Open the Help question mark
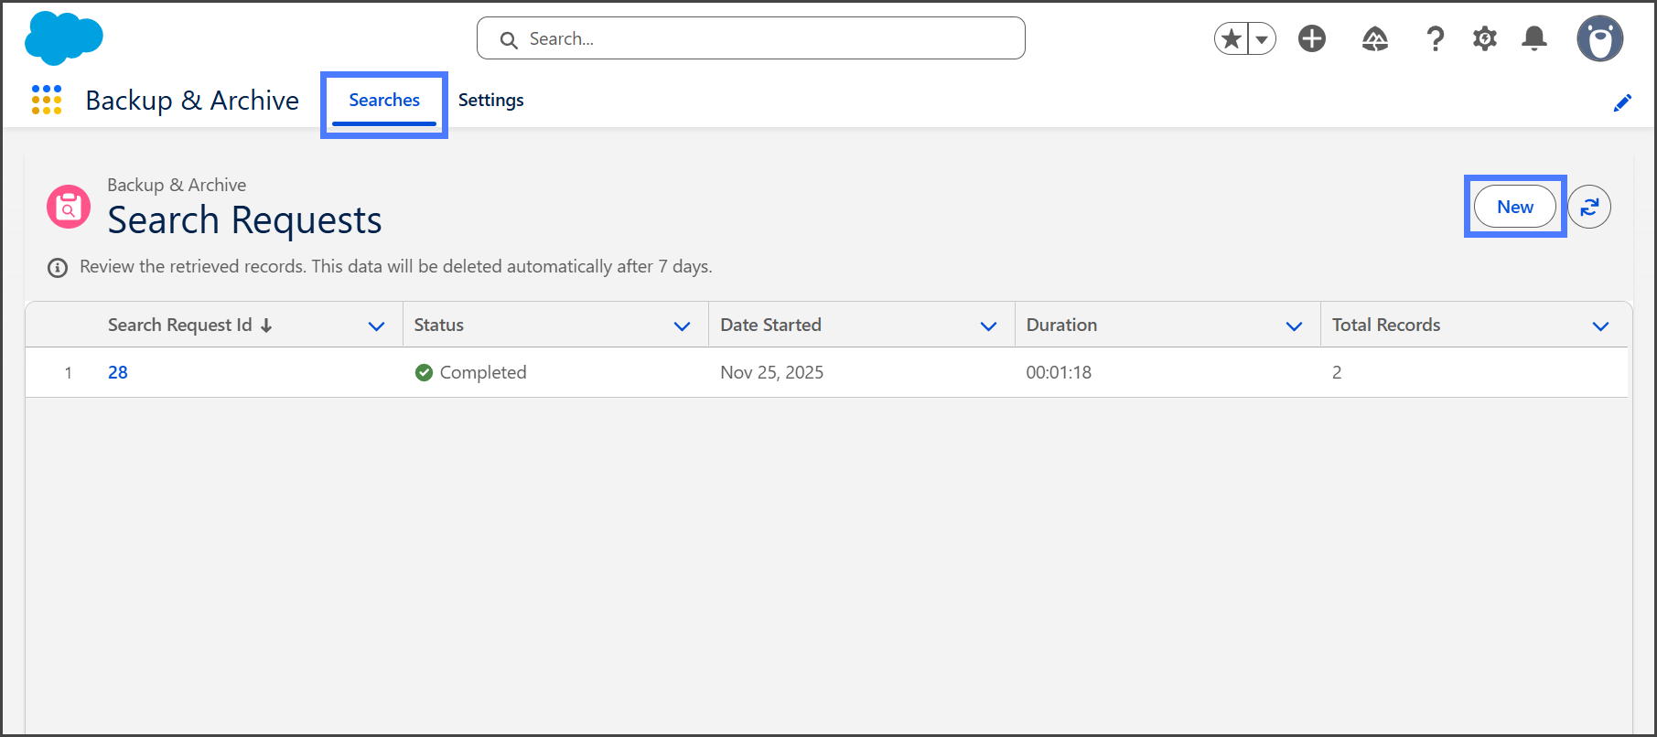The width and height of the screenshot is (1657, 737). (x=1435, y=38)
